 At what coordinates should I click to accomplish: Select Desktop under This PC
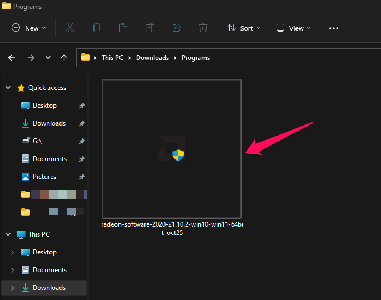(44, 252)
